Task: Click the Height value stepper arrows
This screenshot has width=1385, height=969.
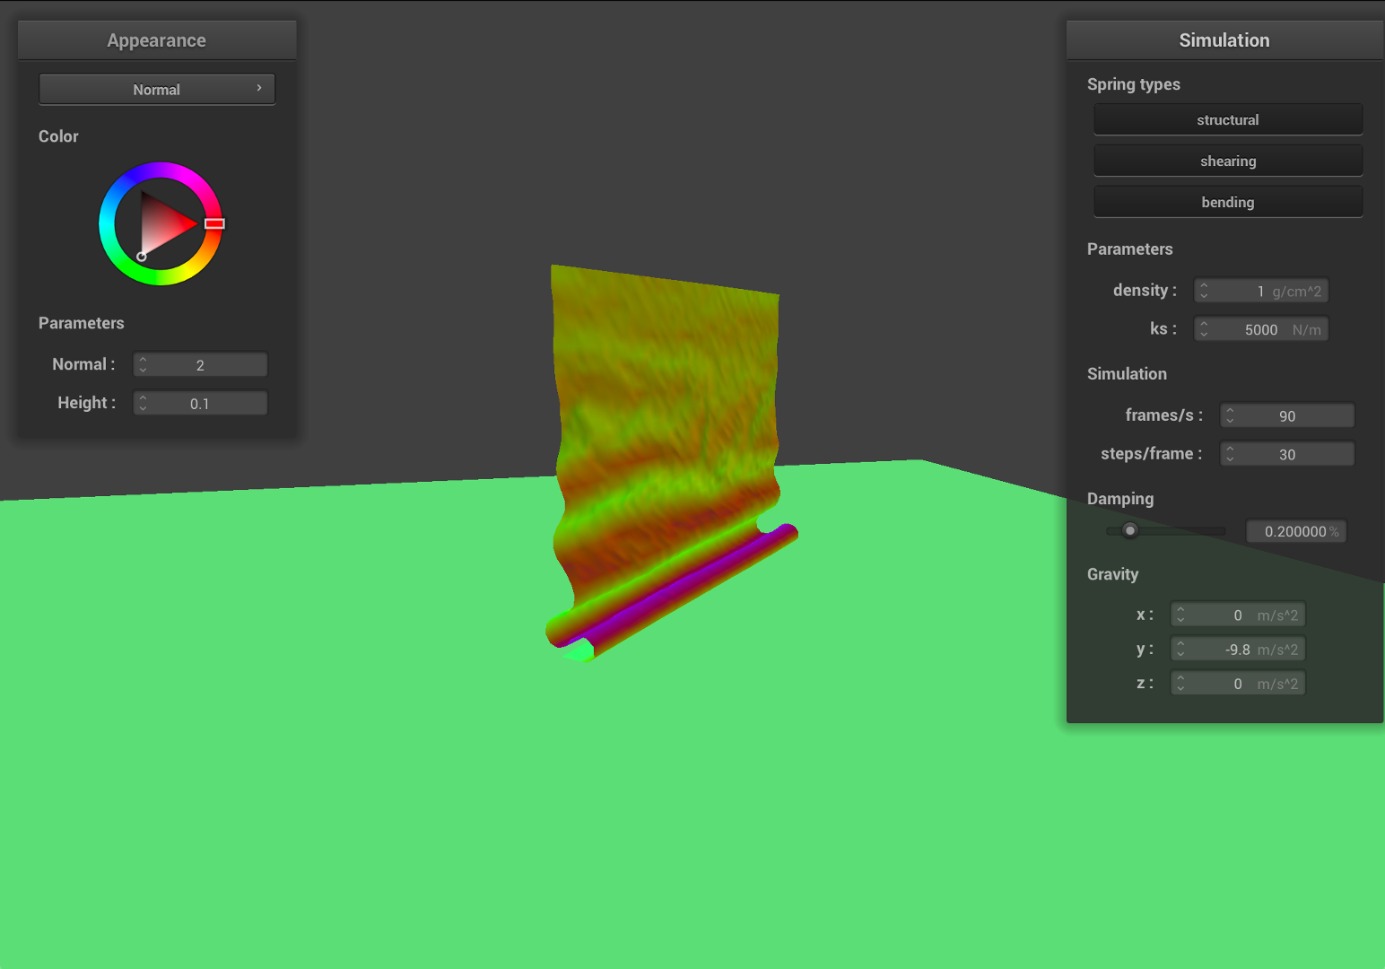Action: 143,404
